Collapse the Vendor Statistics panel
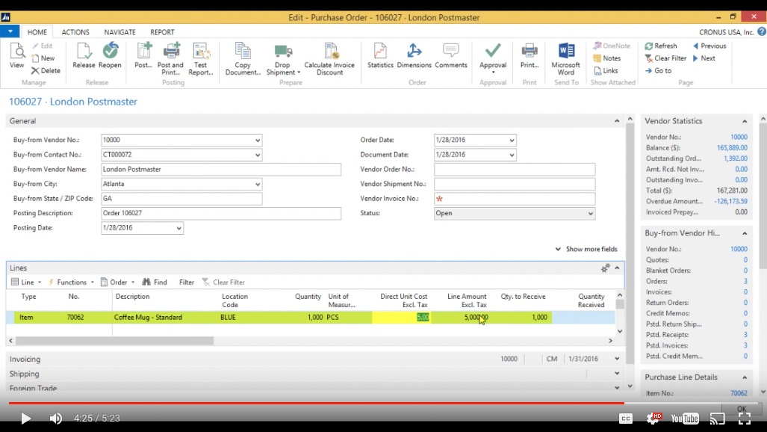767x432 pixels. tap(745, 121)
